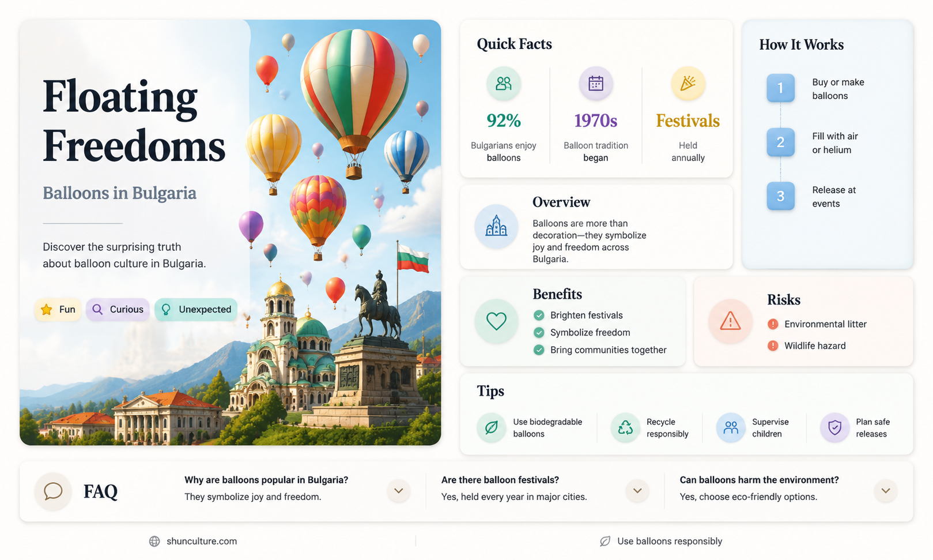This screenshot has height=560, width=933.
Task: Click the warning triangle icon in Risks
Action: click(730, 321)
